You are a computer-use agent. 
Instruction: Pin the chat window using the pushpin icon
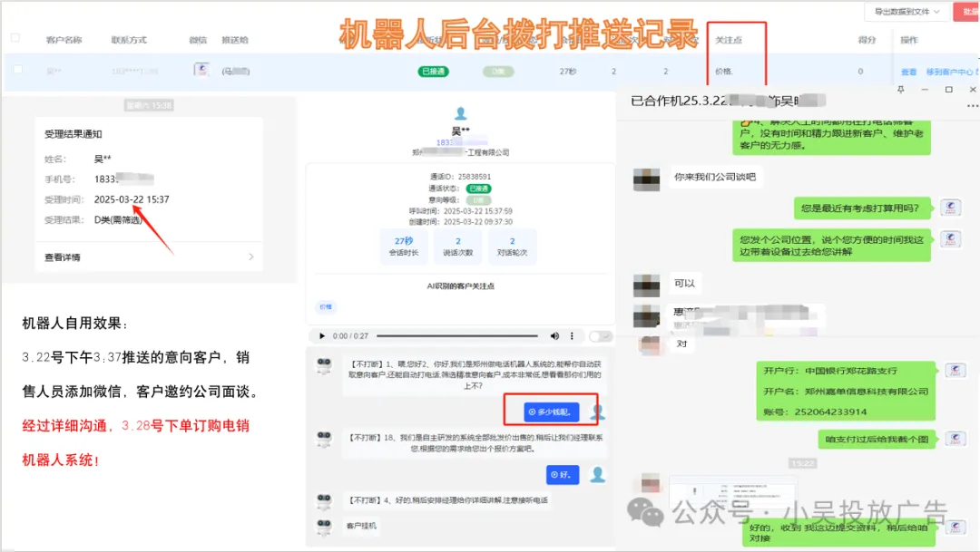pos(901,89)
